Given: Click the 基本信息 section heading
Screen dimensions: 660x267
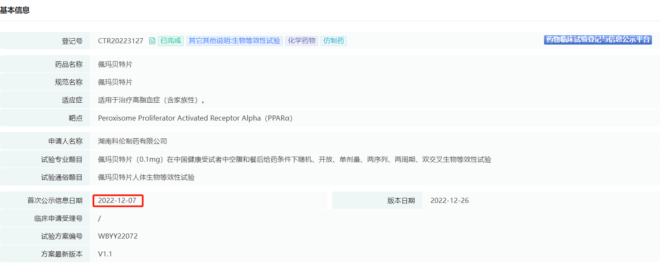Looking at the screenshot, I should pos(15,10).
